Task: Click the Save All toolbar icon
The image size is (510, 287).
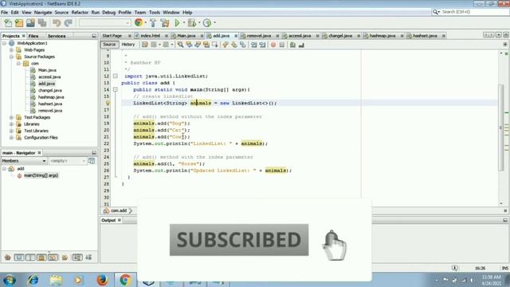Action: (42, 23)
